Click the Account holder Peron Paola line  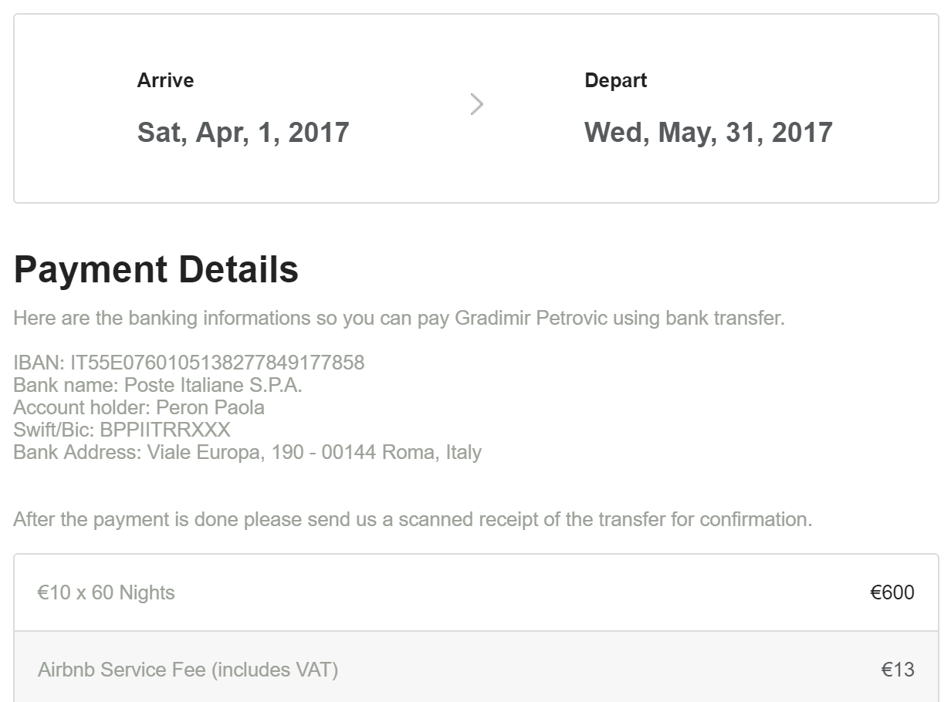click(x=139, y=407)
